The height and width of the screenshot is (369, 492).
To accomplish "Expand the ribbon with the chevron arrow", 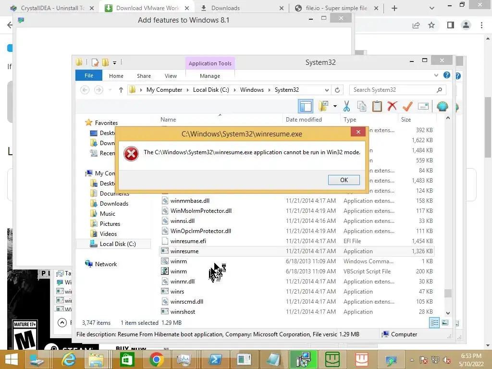I will (x=436, y=75).
